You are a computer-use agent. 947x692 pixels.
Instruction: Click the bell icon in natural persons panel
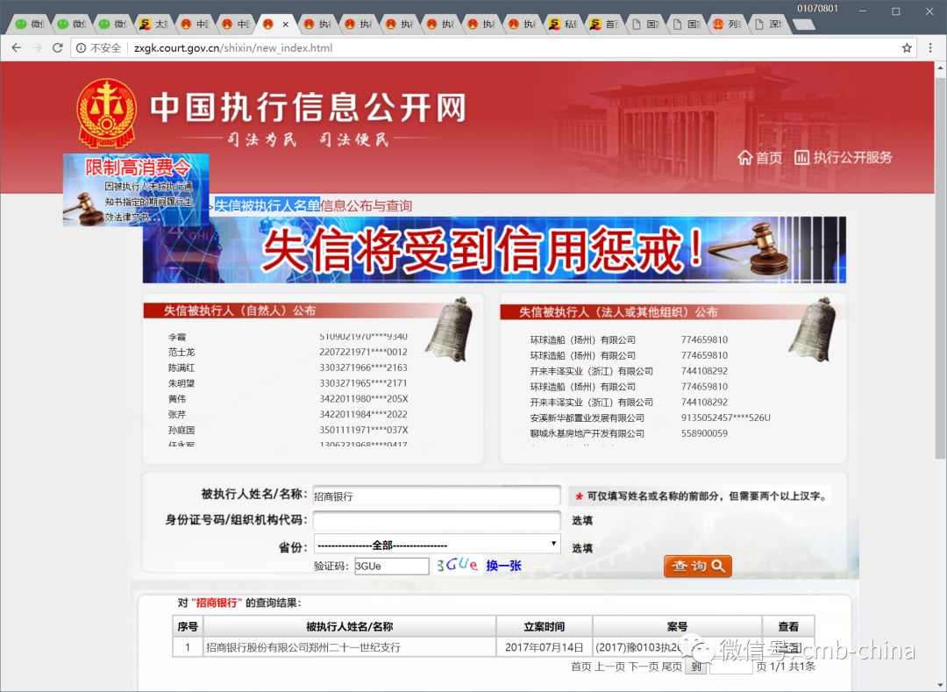pos(449,329)
